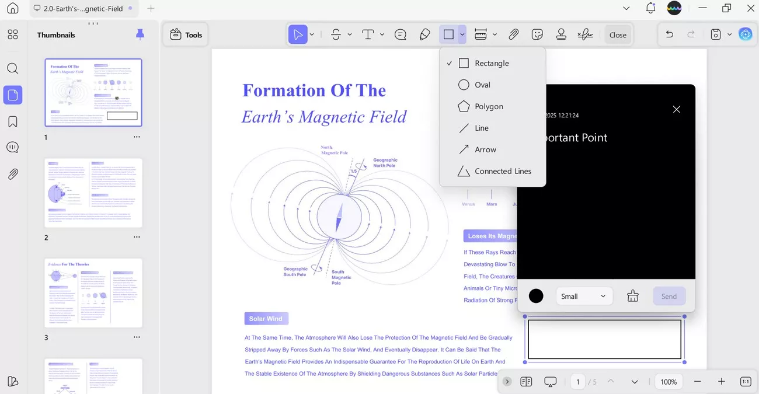
Task: Open the sticker tool
Action: pyautogui.click(x=537, y=34)
